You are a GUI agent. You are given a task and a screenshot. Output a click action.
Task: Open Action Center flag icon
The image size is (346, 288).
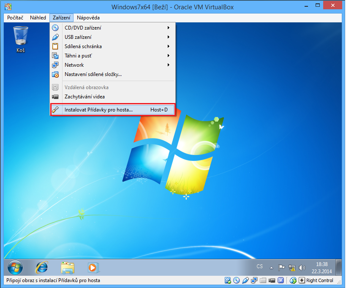point(281,268)
